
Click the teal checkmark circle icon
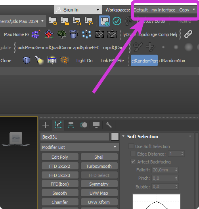117,21
